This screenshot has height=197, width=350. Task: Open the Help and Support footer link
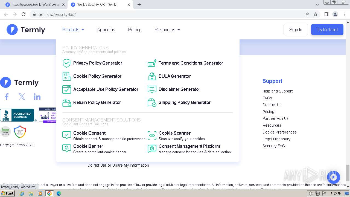click(278, 91)
